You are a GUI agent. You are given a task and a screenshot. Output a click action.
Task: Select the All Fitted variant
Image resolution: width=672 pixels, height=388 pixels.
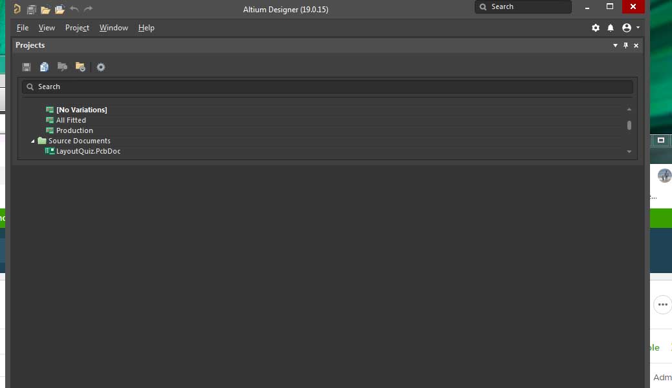click(x=70, y=120)
